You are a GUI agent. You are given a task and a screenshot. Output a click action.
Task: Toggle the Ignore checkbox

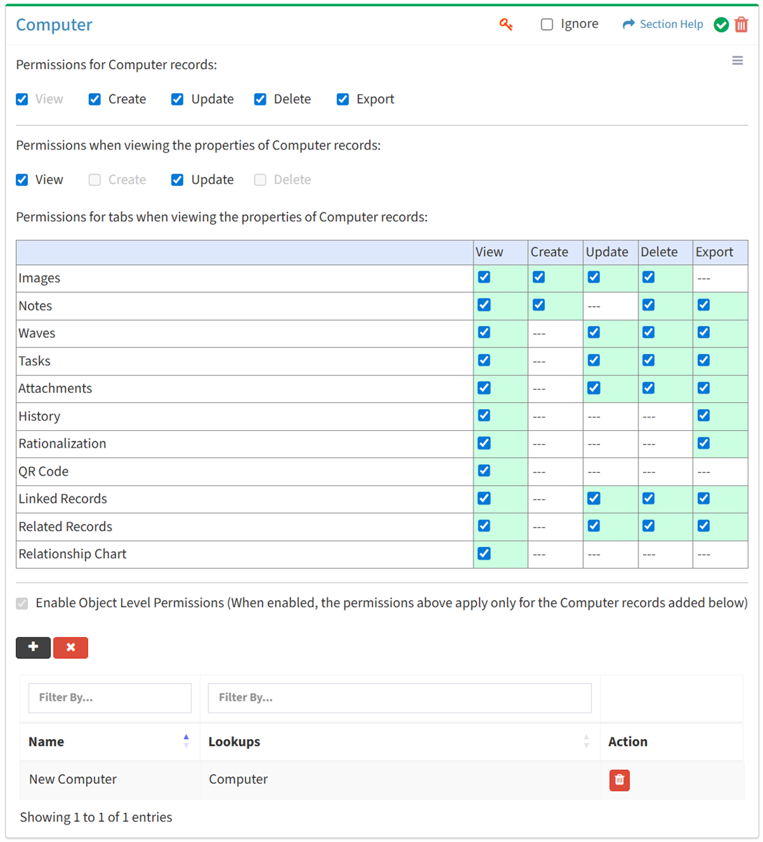pyautogui.click(x=547, y=24)
